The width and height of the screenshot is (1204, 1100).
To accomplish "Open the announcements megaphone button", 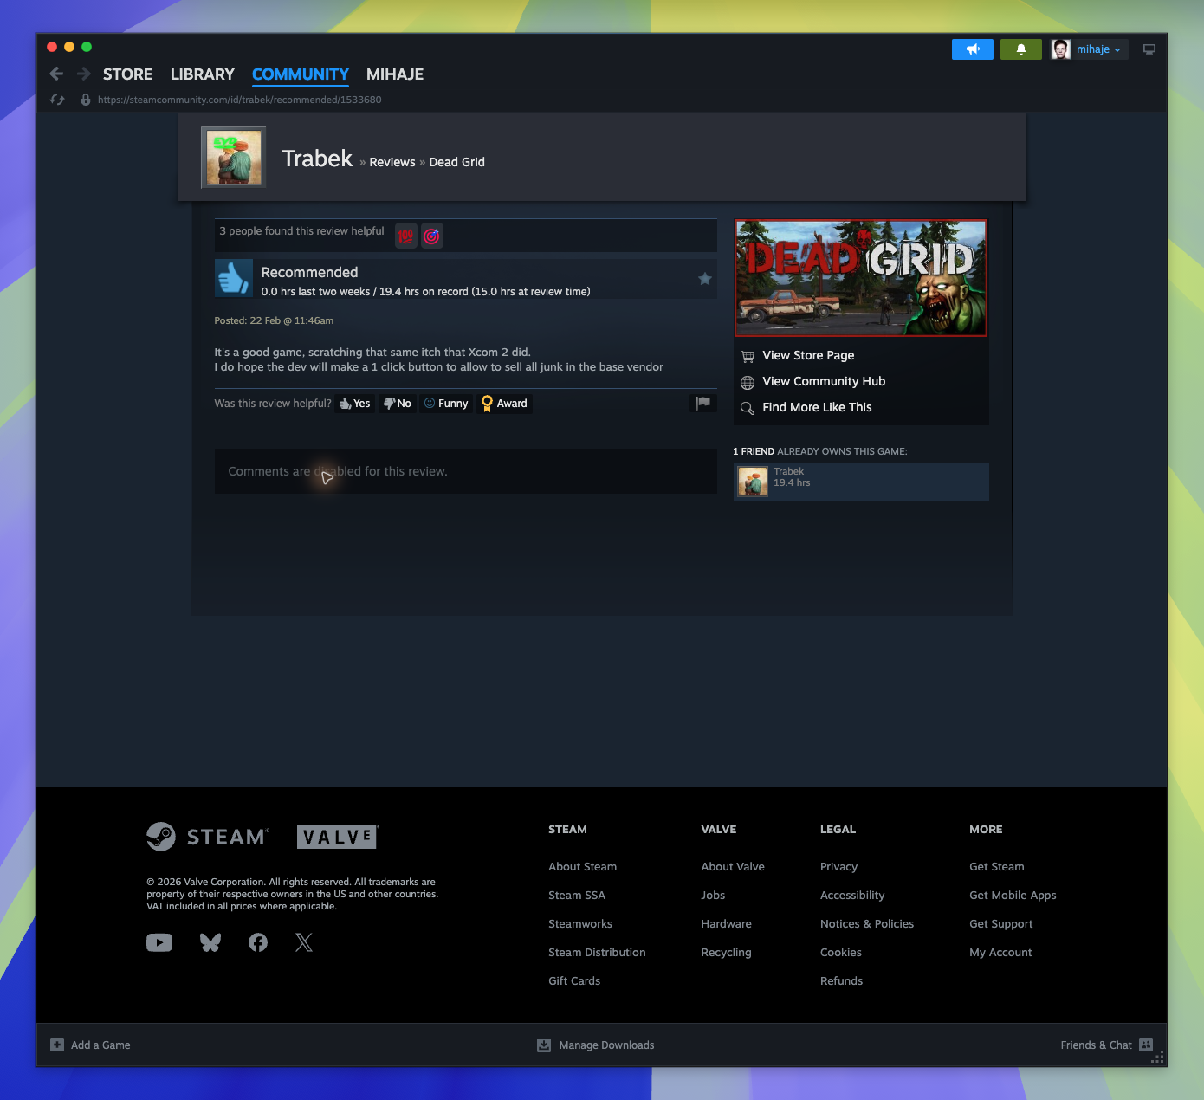I will (x=973, y=49).
